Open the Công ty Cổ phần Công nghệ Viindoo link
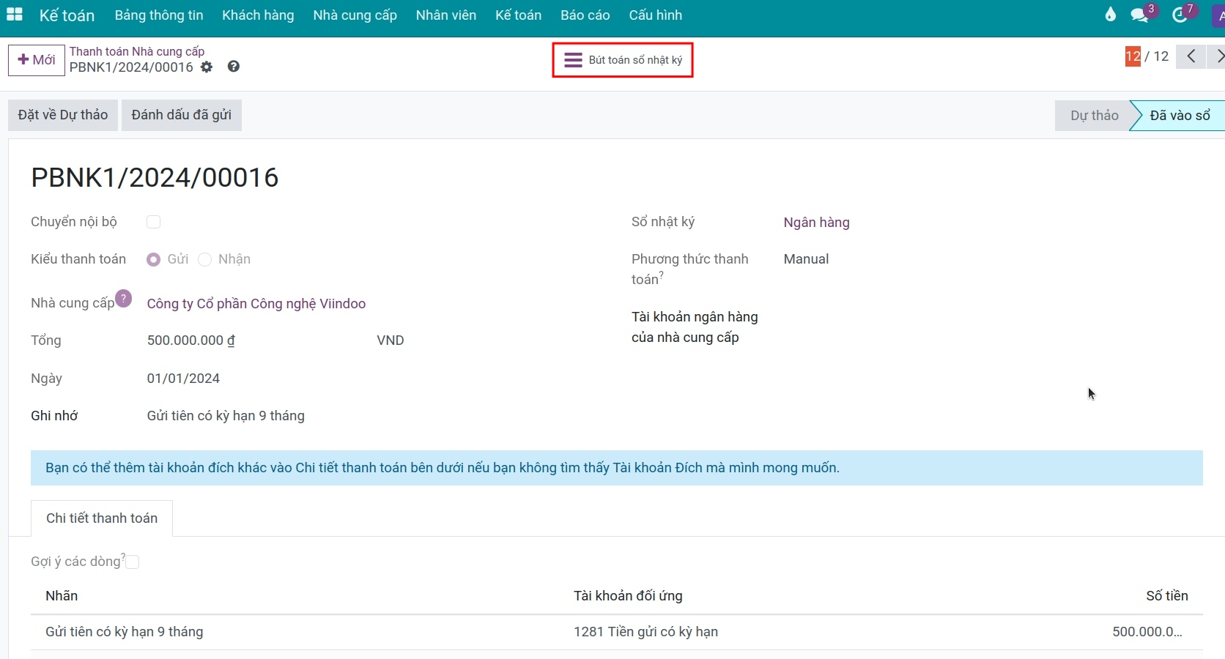 256,304
